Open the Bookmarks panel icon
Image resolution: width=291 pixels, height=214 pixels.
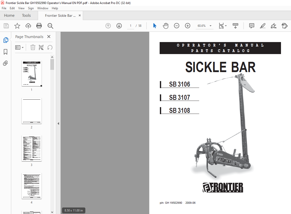(x=6, y=52)
